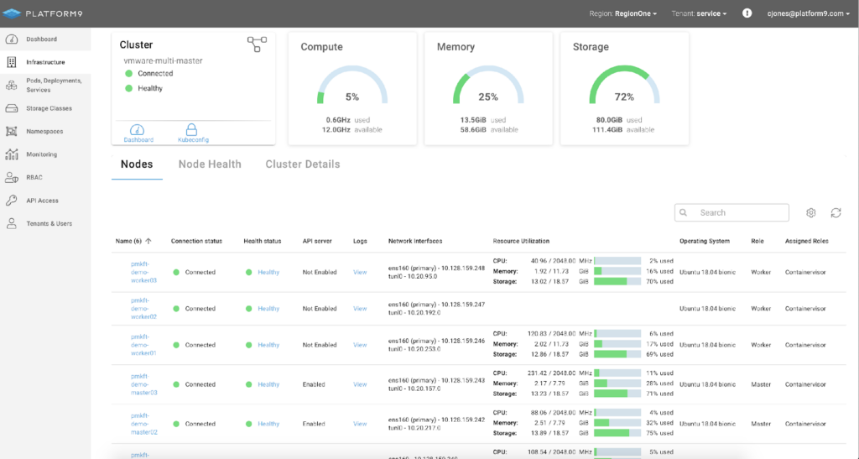The width and height of the screenshot is (859, 459).
Task: Click the Assigned Roles column header
Action: [x=806, y=241]
